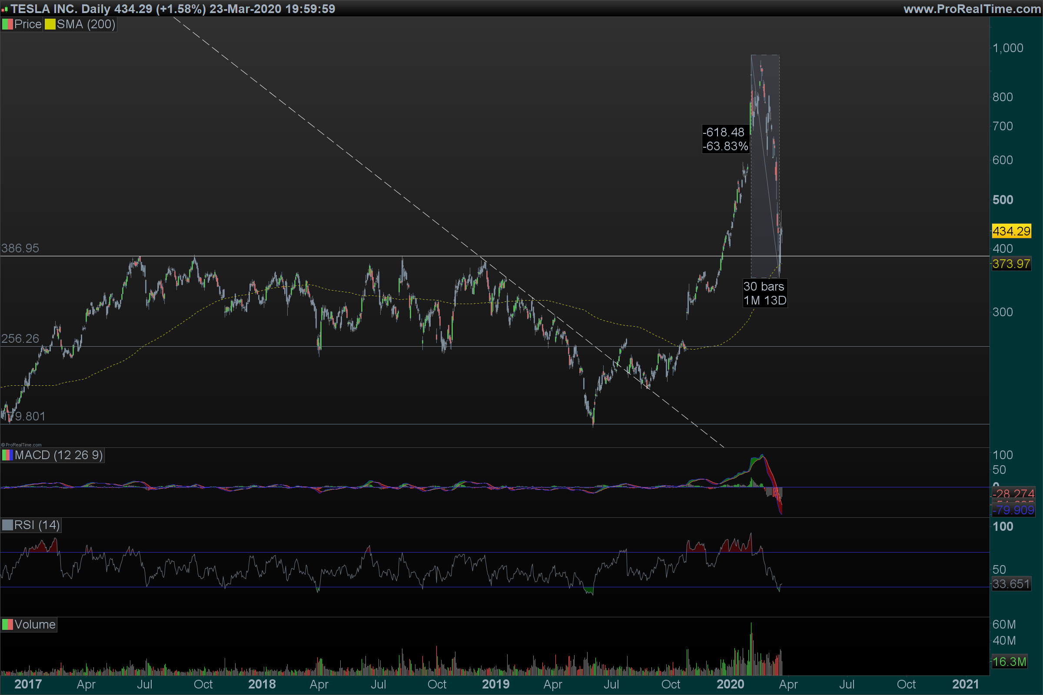Open the RSI (14) settings label
The image size is (1043, 695).
coord(37,525)
